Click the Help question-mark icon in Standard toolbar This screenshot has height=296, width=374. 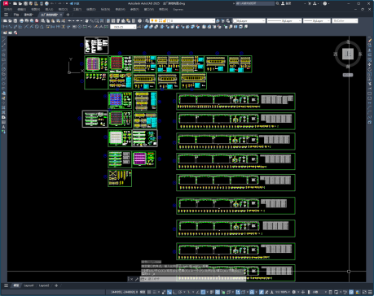coord(139,20)
